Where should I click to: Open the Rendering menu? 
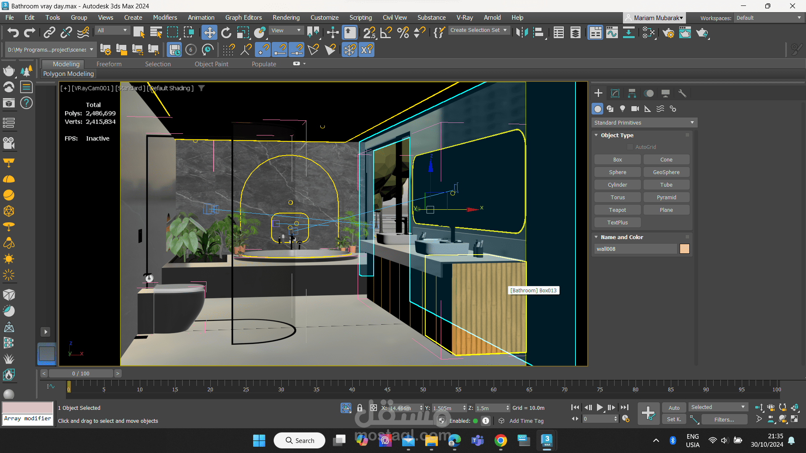click(286, 18)
